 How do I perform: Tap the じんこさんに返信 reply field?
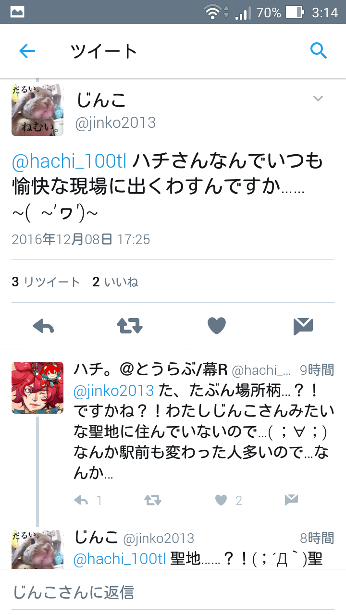point(173,592)
